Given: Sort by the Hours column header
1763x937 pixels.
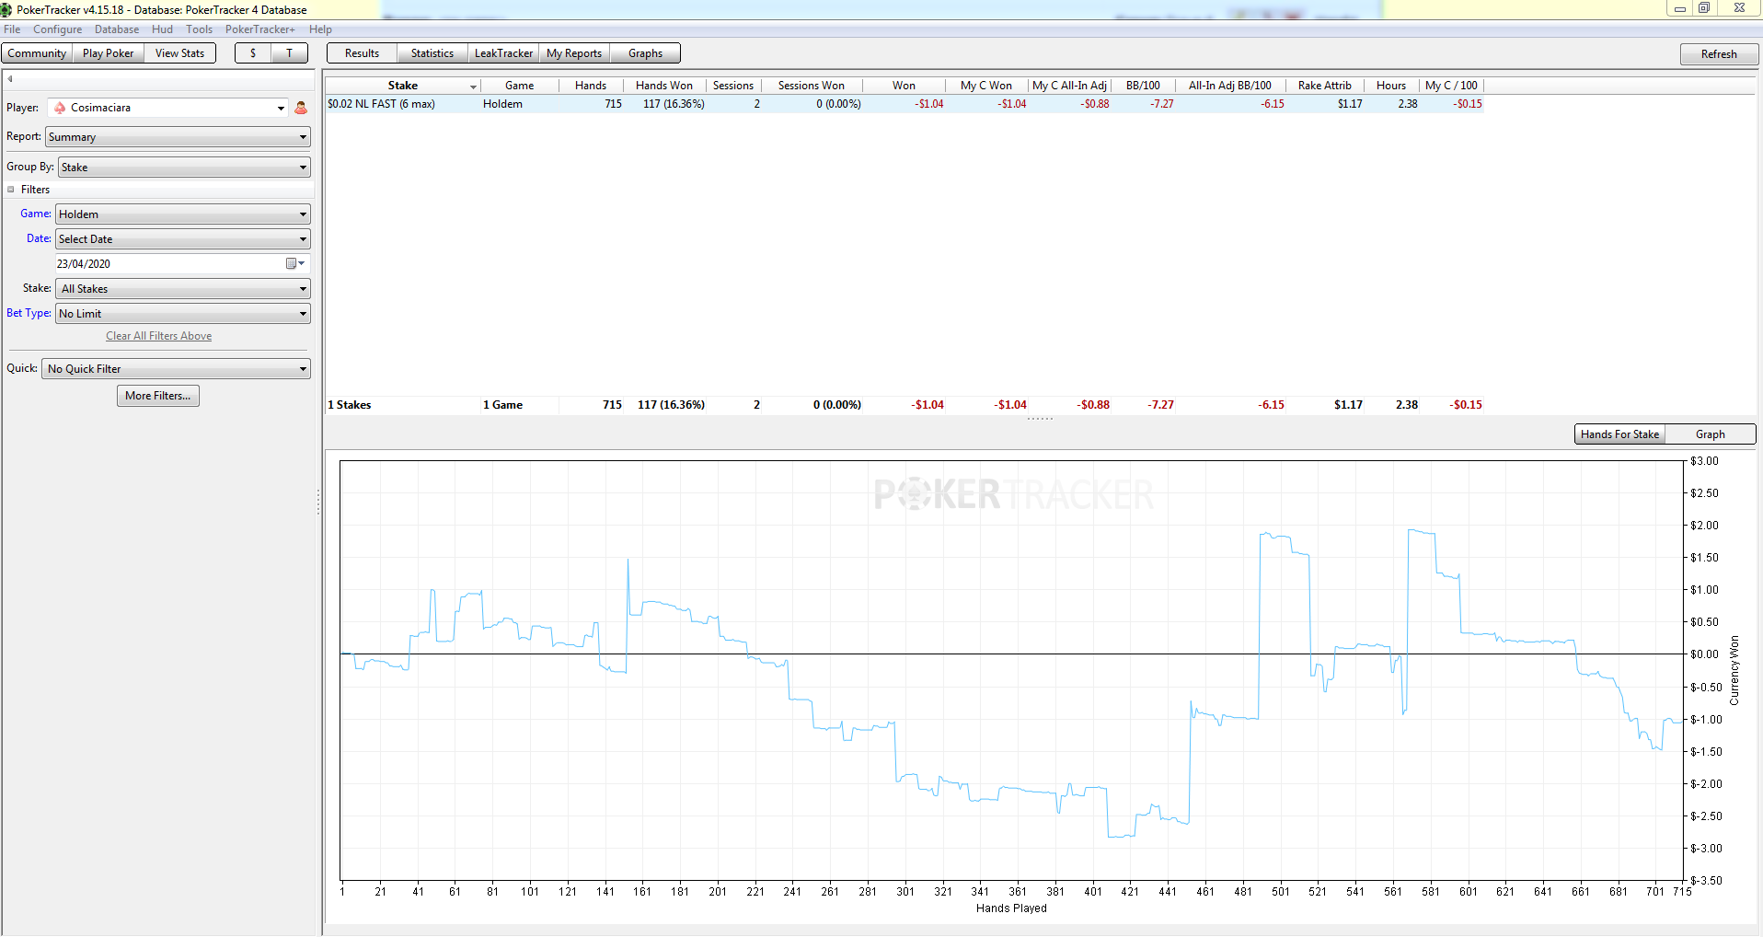Looking at the screenshot, I should (1391, 86).
